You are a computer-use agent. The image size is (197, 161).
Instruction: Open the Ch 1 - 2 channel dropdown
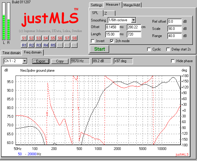click(x=25, y=61)
